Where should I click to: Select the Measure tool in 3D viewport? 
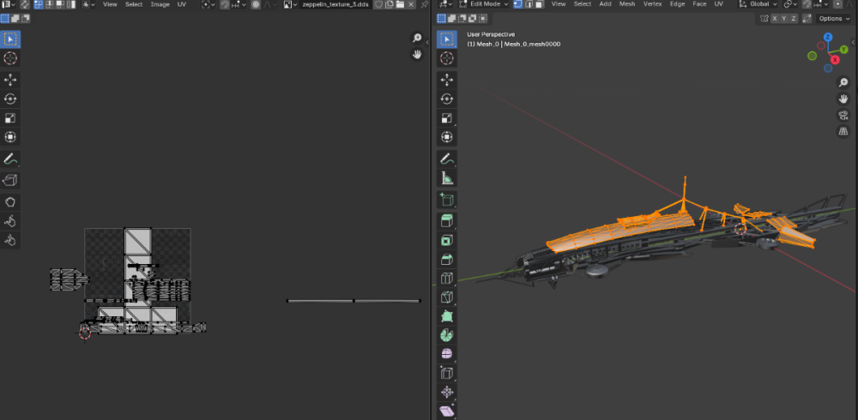[x=447, y=178]
